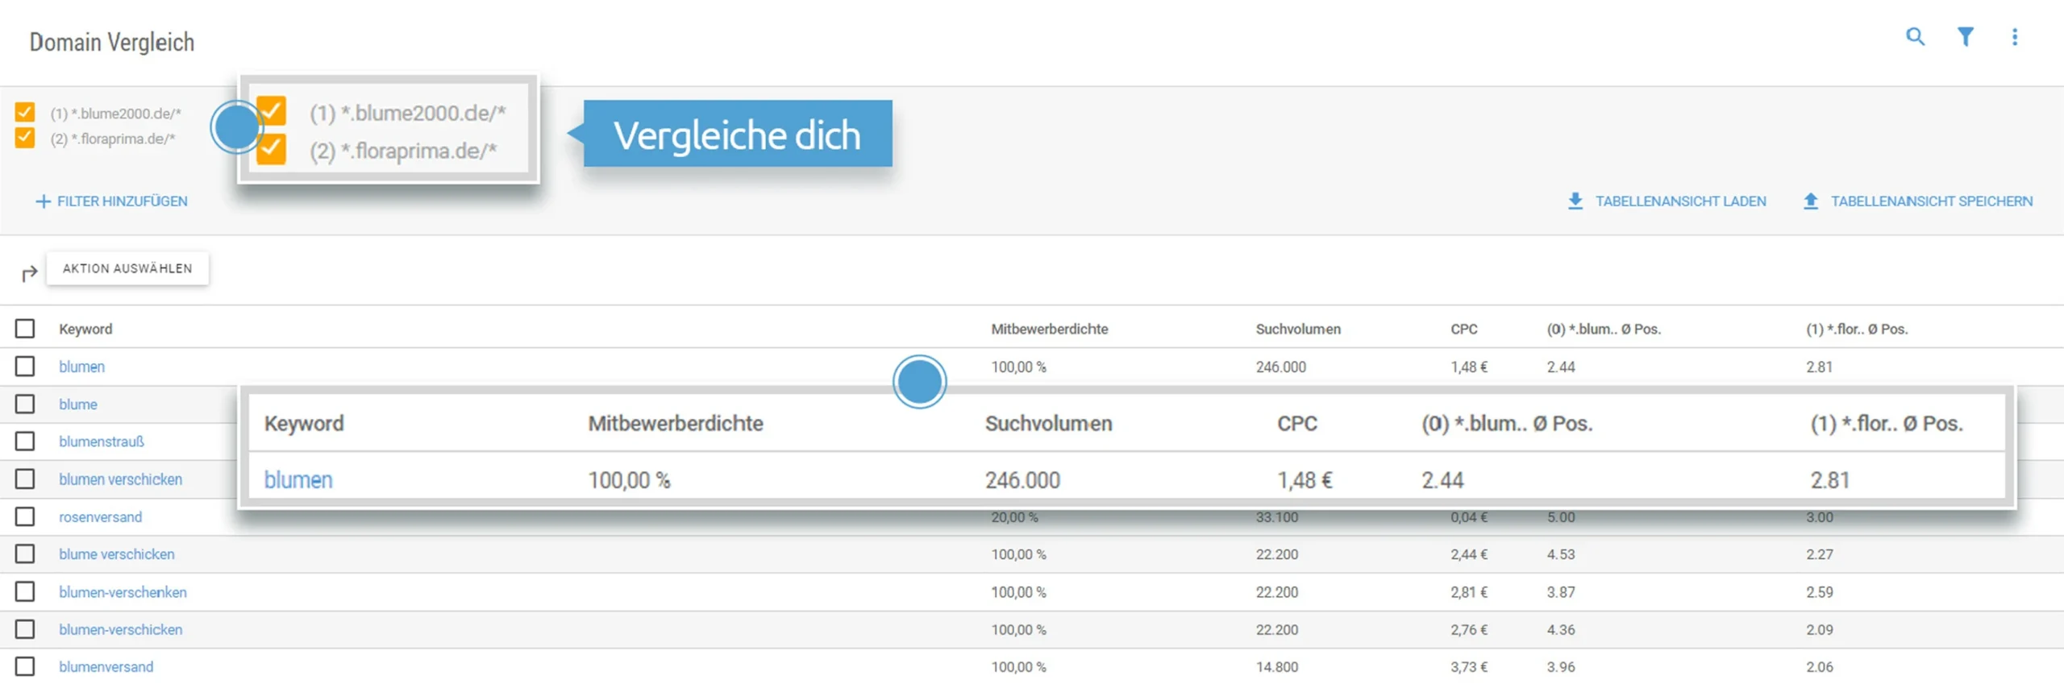Uncheck the blume2000.de domain checkbox
The width and height of the screenshot is (2064, 684).
tap(25, 112)
